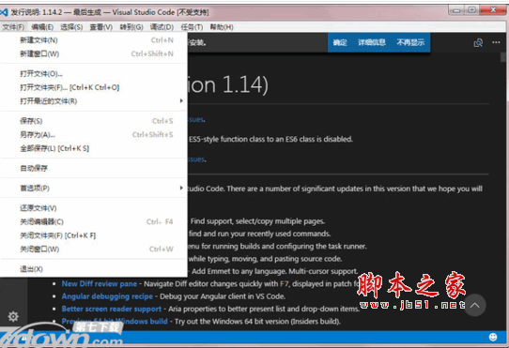Click the editor vertical scrollbar thumb

tap(503, 57)
